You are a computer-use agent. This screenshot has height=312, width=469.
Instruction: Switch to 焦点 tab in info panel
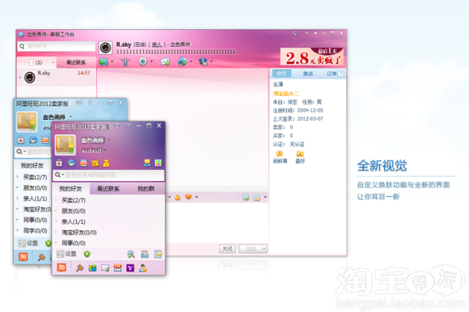click(308, 74)
